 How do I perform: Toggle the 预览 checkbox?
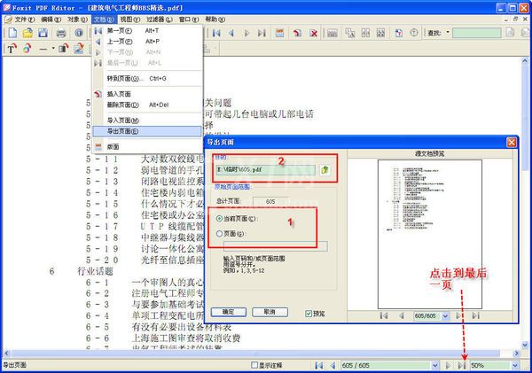(309, 314)
